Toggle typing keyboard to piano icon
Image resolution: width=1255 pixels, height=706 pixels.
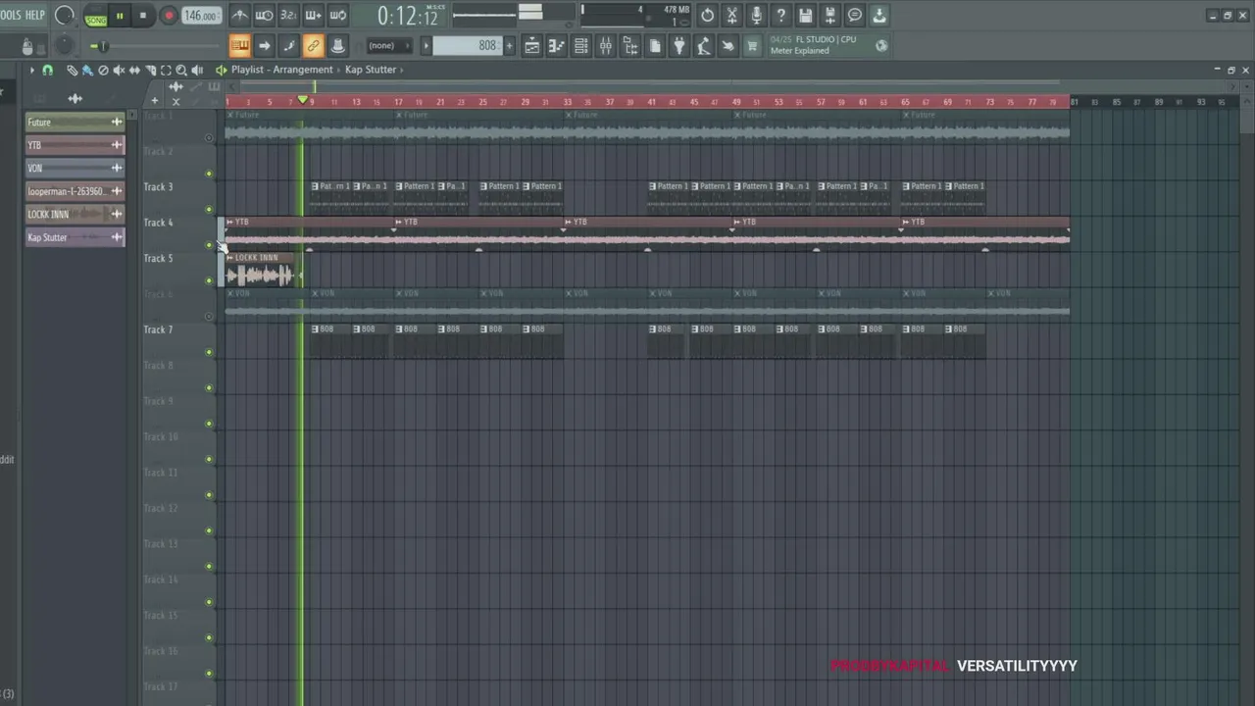click(239, 45)
